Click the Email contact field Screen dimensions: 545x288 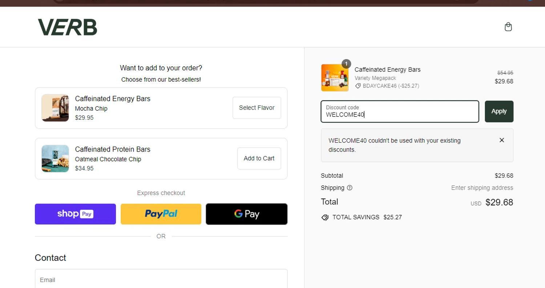(x=161, y=279)
